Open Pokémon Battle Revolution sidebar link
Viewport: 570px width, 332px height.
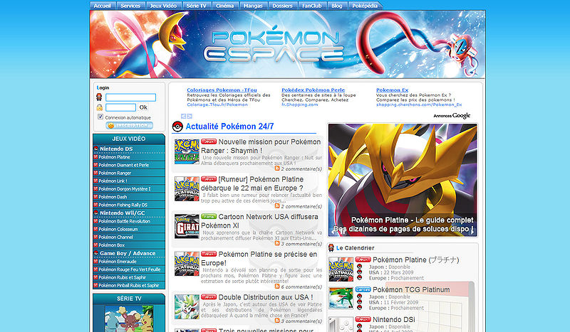pyautogui.click(x=124, y=221)
